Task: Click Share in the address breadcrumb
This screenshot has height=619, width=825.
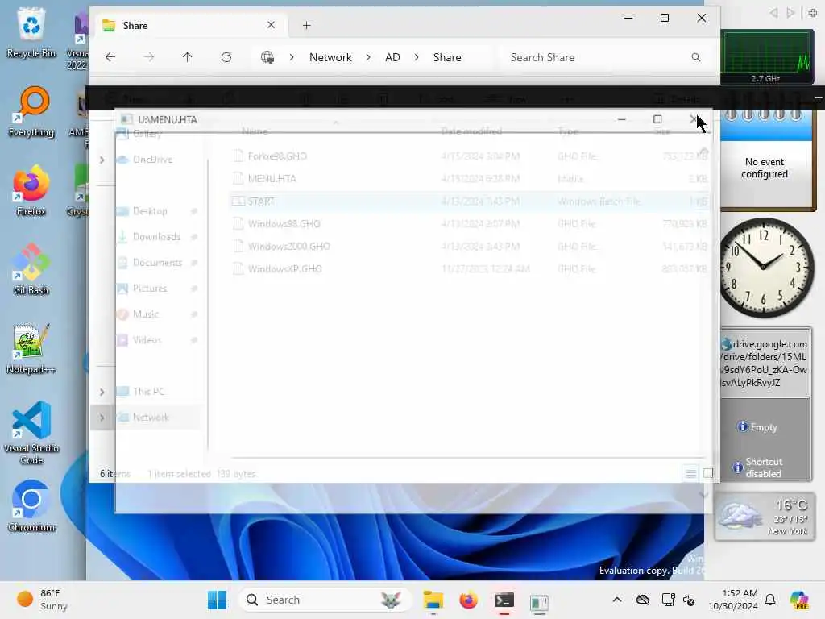Action: point(447,57)
